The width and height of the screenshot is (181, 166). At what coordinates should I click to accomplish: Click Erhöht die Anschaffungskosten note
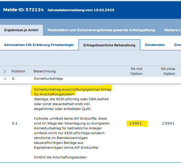click(60, 157)
